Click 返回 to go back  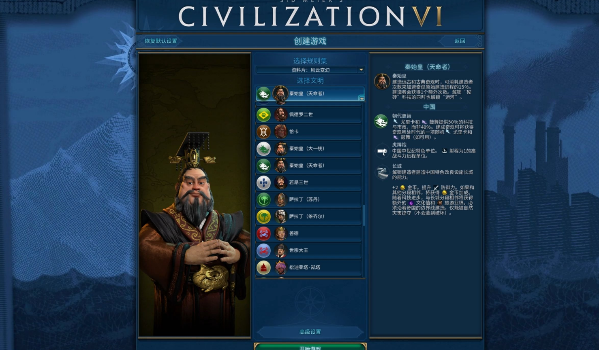click(460, 41)
